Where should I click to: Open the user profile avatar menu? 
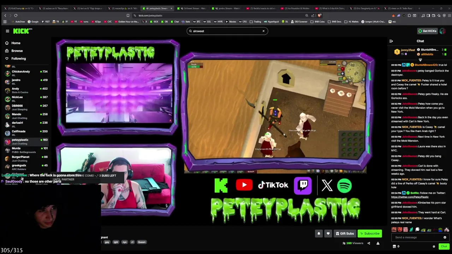click(x=442, y=31)
